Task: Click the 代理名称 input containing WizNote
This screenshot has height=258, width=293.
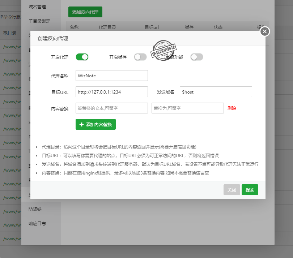Action: [112, 76]
